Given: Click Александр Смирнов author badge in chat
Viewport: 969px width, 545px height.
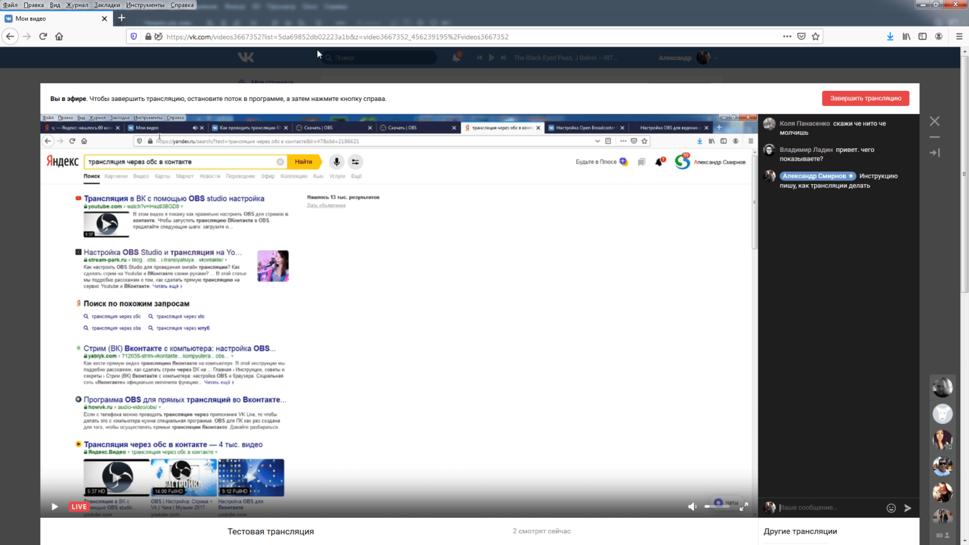Looking at the screenshot, I should click(x=818, y=176).
